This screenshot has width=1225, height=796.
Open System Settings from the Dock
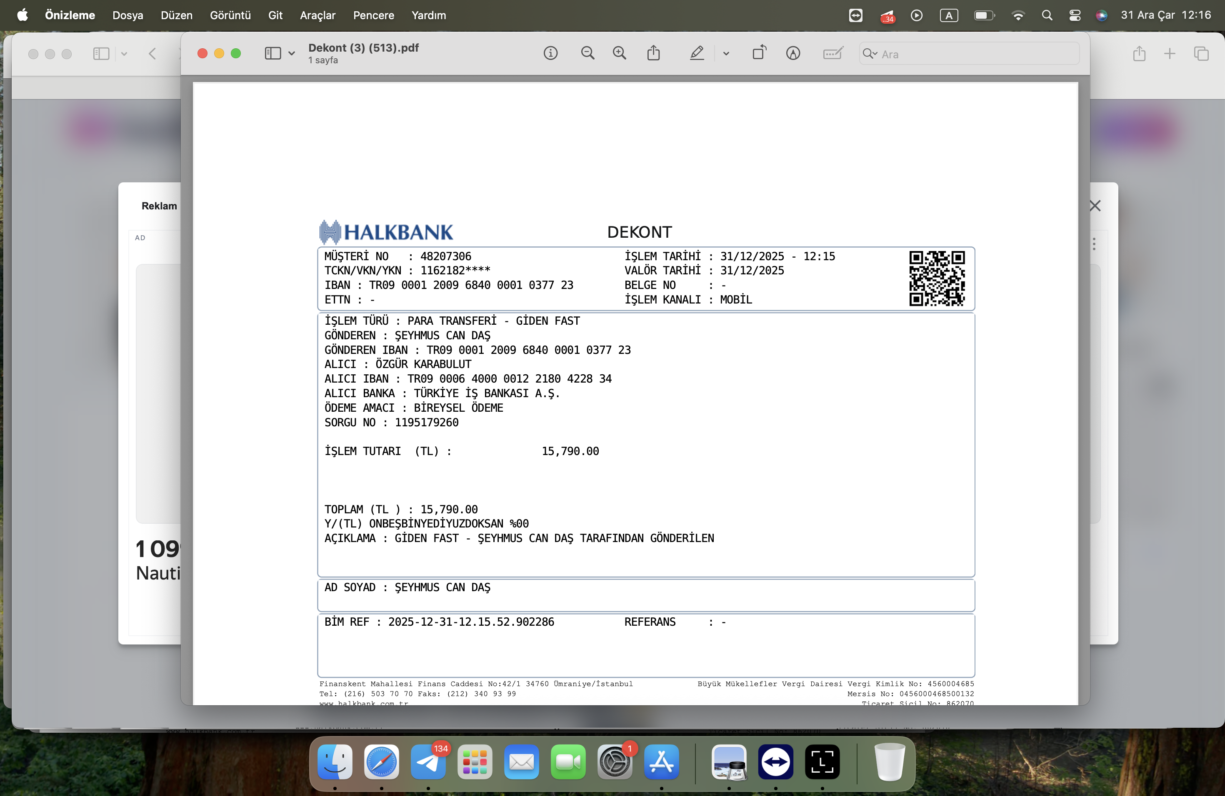(x=615, y=761)
